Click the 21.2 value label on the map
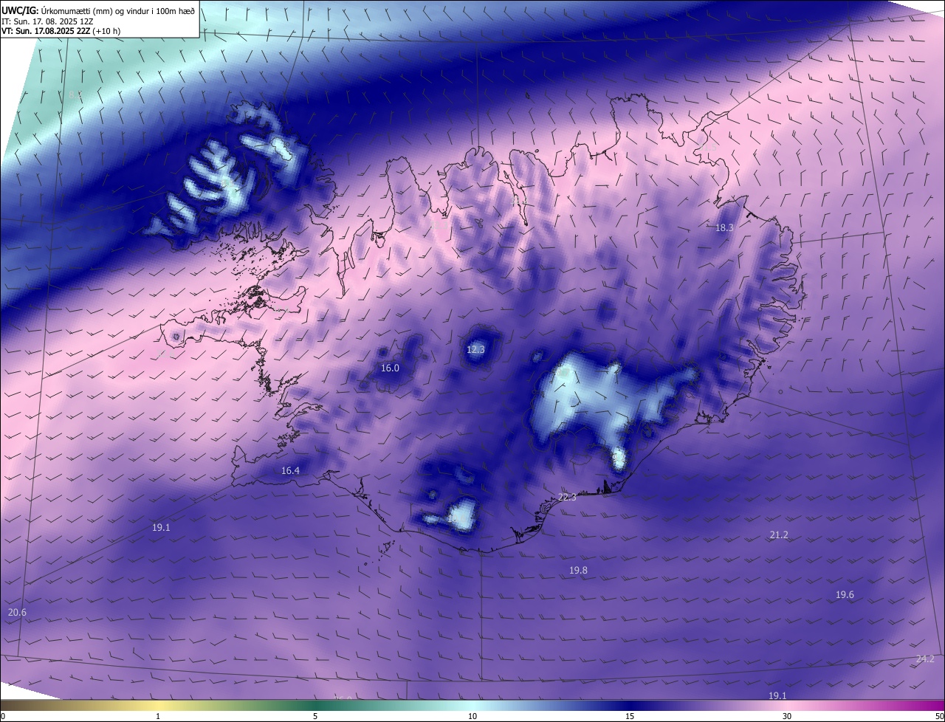 tap(779, 534)
